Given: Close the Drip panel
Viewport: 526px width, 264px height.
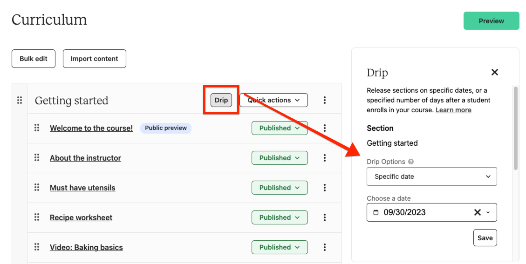Looking at the screenshot, I should tap(495, 72).
